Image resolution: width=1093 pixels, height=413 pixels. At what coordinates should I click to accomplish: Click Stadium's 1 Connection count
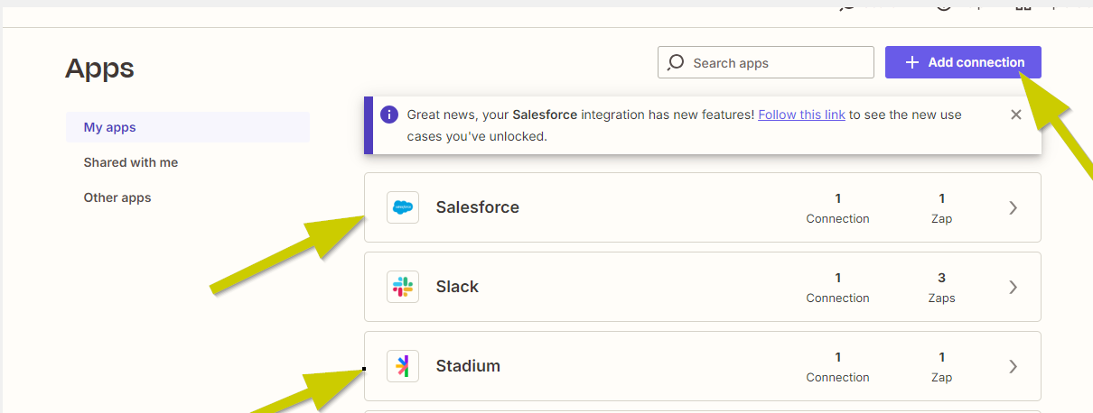pyautogui.click(x=838, y=367)
